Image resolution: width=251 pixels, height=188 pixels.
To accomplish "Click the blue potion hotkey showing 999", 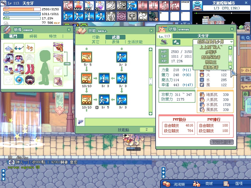I will (89, 6).
